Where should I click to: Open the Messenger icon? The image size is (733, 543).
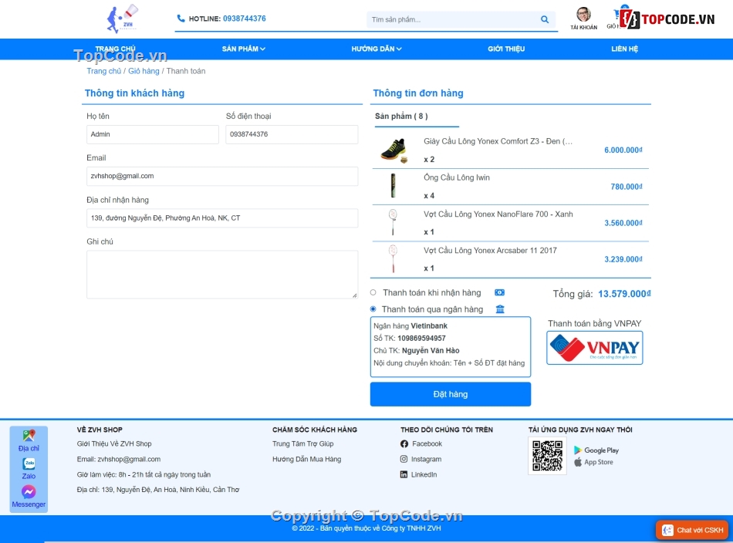coord(29,491)
